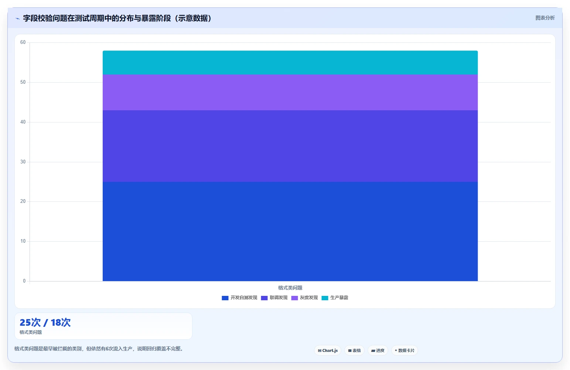Click the indigo 联调发现 bar segment
This screenshot has width=570, height=370.
[290, 146]
